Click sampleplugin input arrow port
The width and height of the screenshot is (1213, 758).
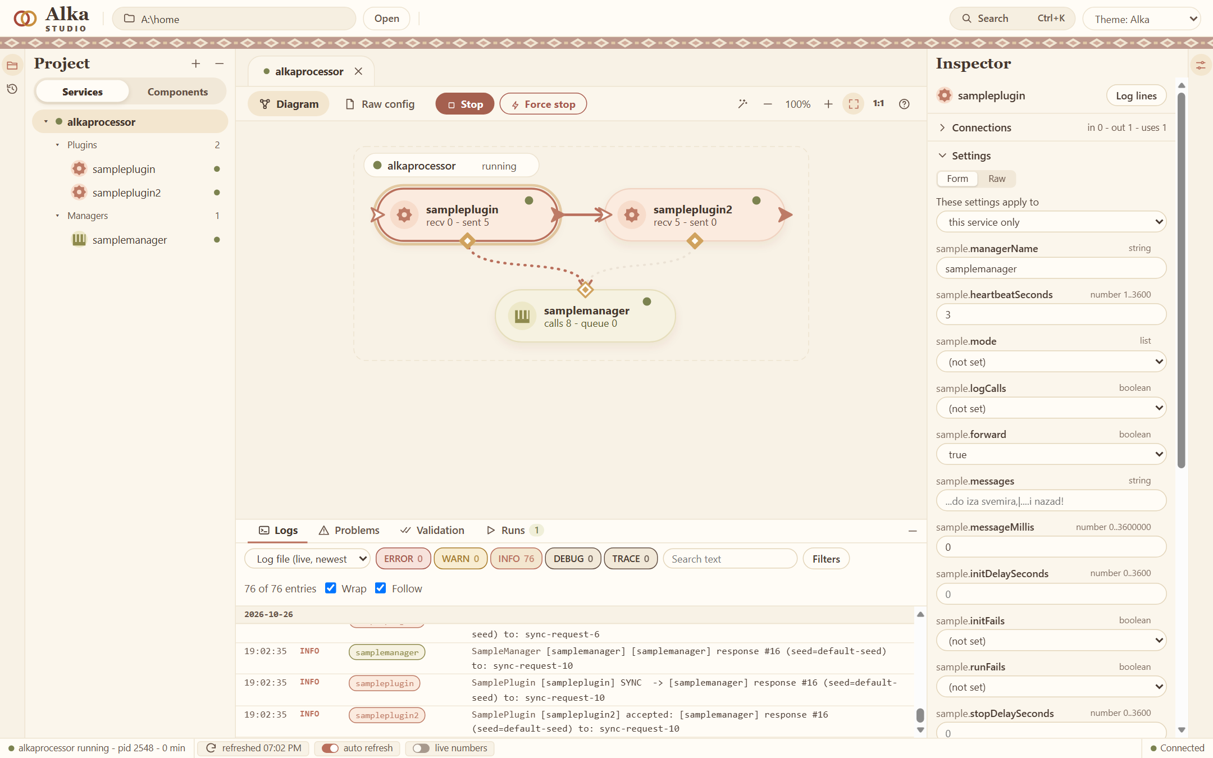click(x=377, y=214)
